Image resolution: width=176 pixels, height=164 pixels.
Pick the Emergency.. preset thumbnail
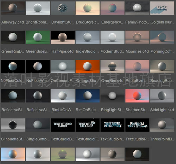point(112,8)
